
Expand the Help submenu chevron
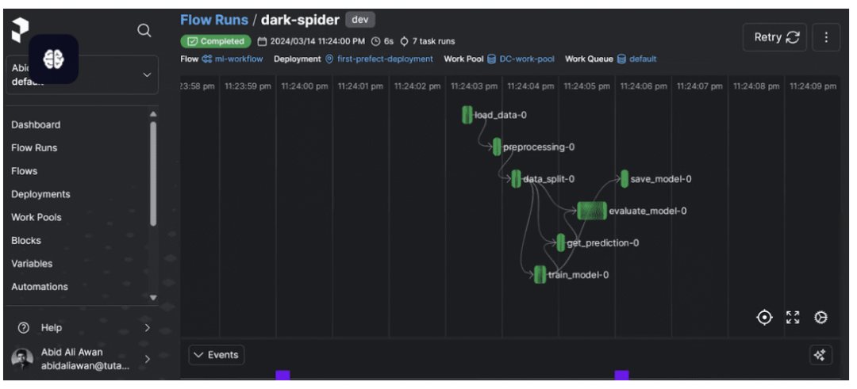coord(147,328)
